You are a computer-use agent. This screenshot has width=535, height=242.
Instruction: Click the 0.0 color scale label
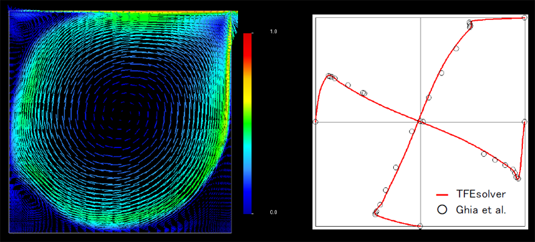(274, 213)
